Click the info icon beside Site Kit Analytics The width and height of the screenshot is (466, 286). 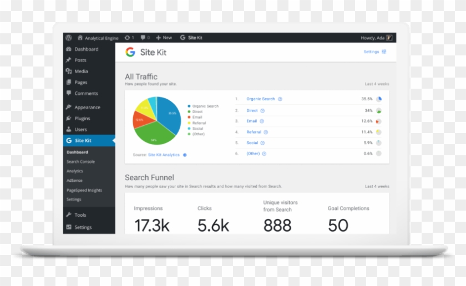[185, 155]
